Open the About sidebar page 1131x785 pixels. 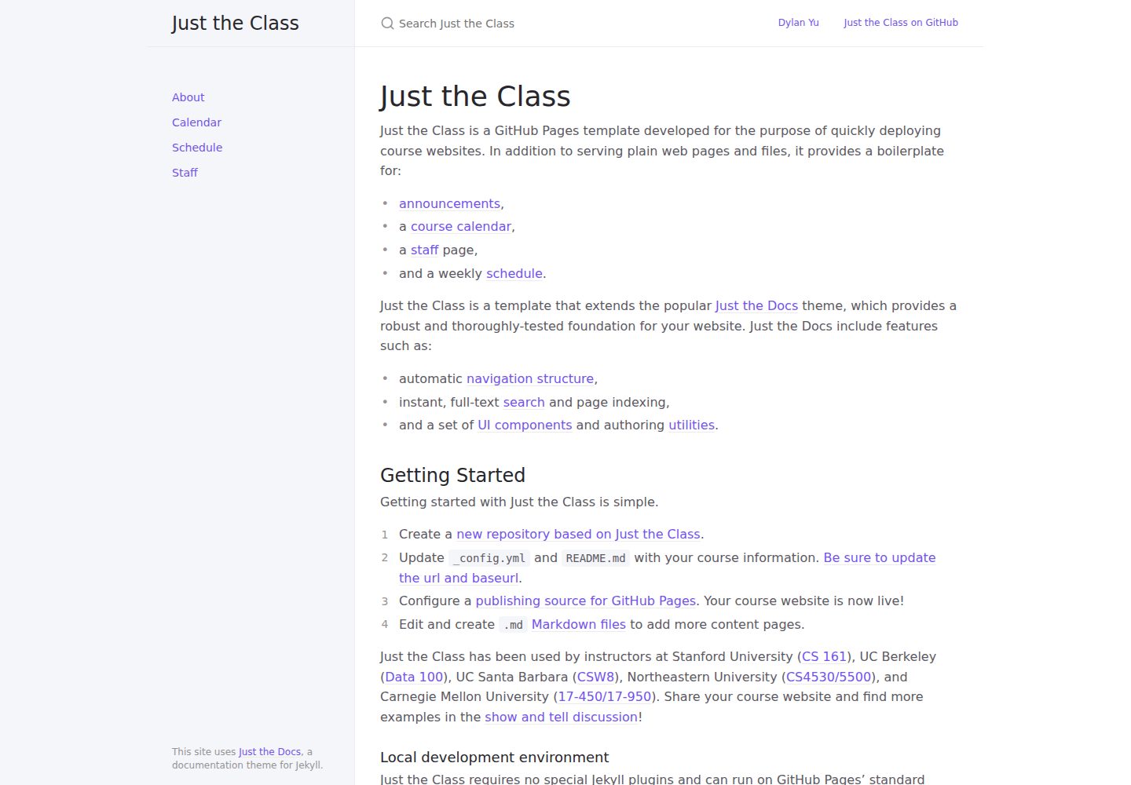coord(188,97)
